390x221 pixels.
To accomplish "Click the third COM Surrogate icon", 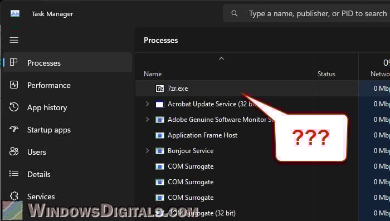I will click(x=160, y=198).
